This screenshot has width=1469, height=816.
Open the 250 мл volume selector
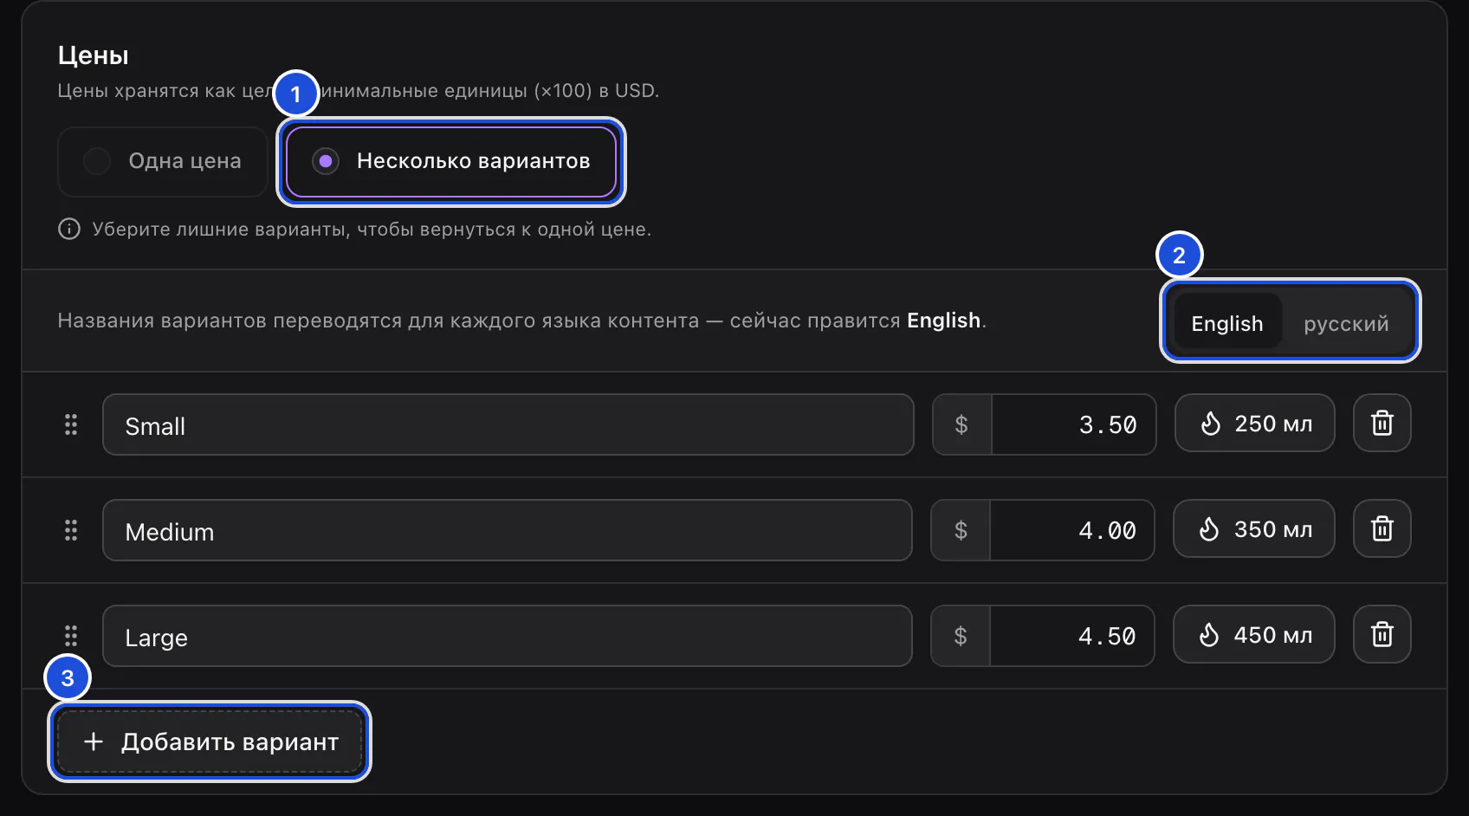click(1254, 424)
